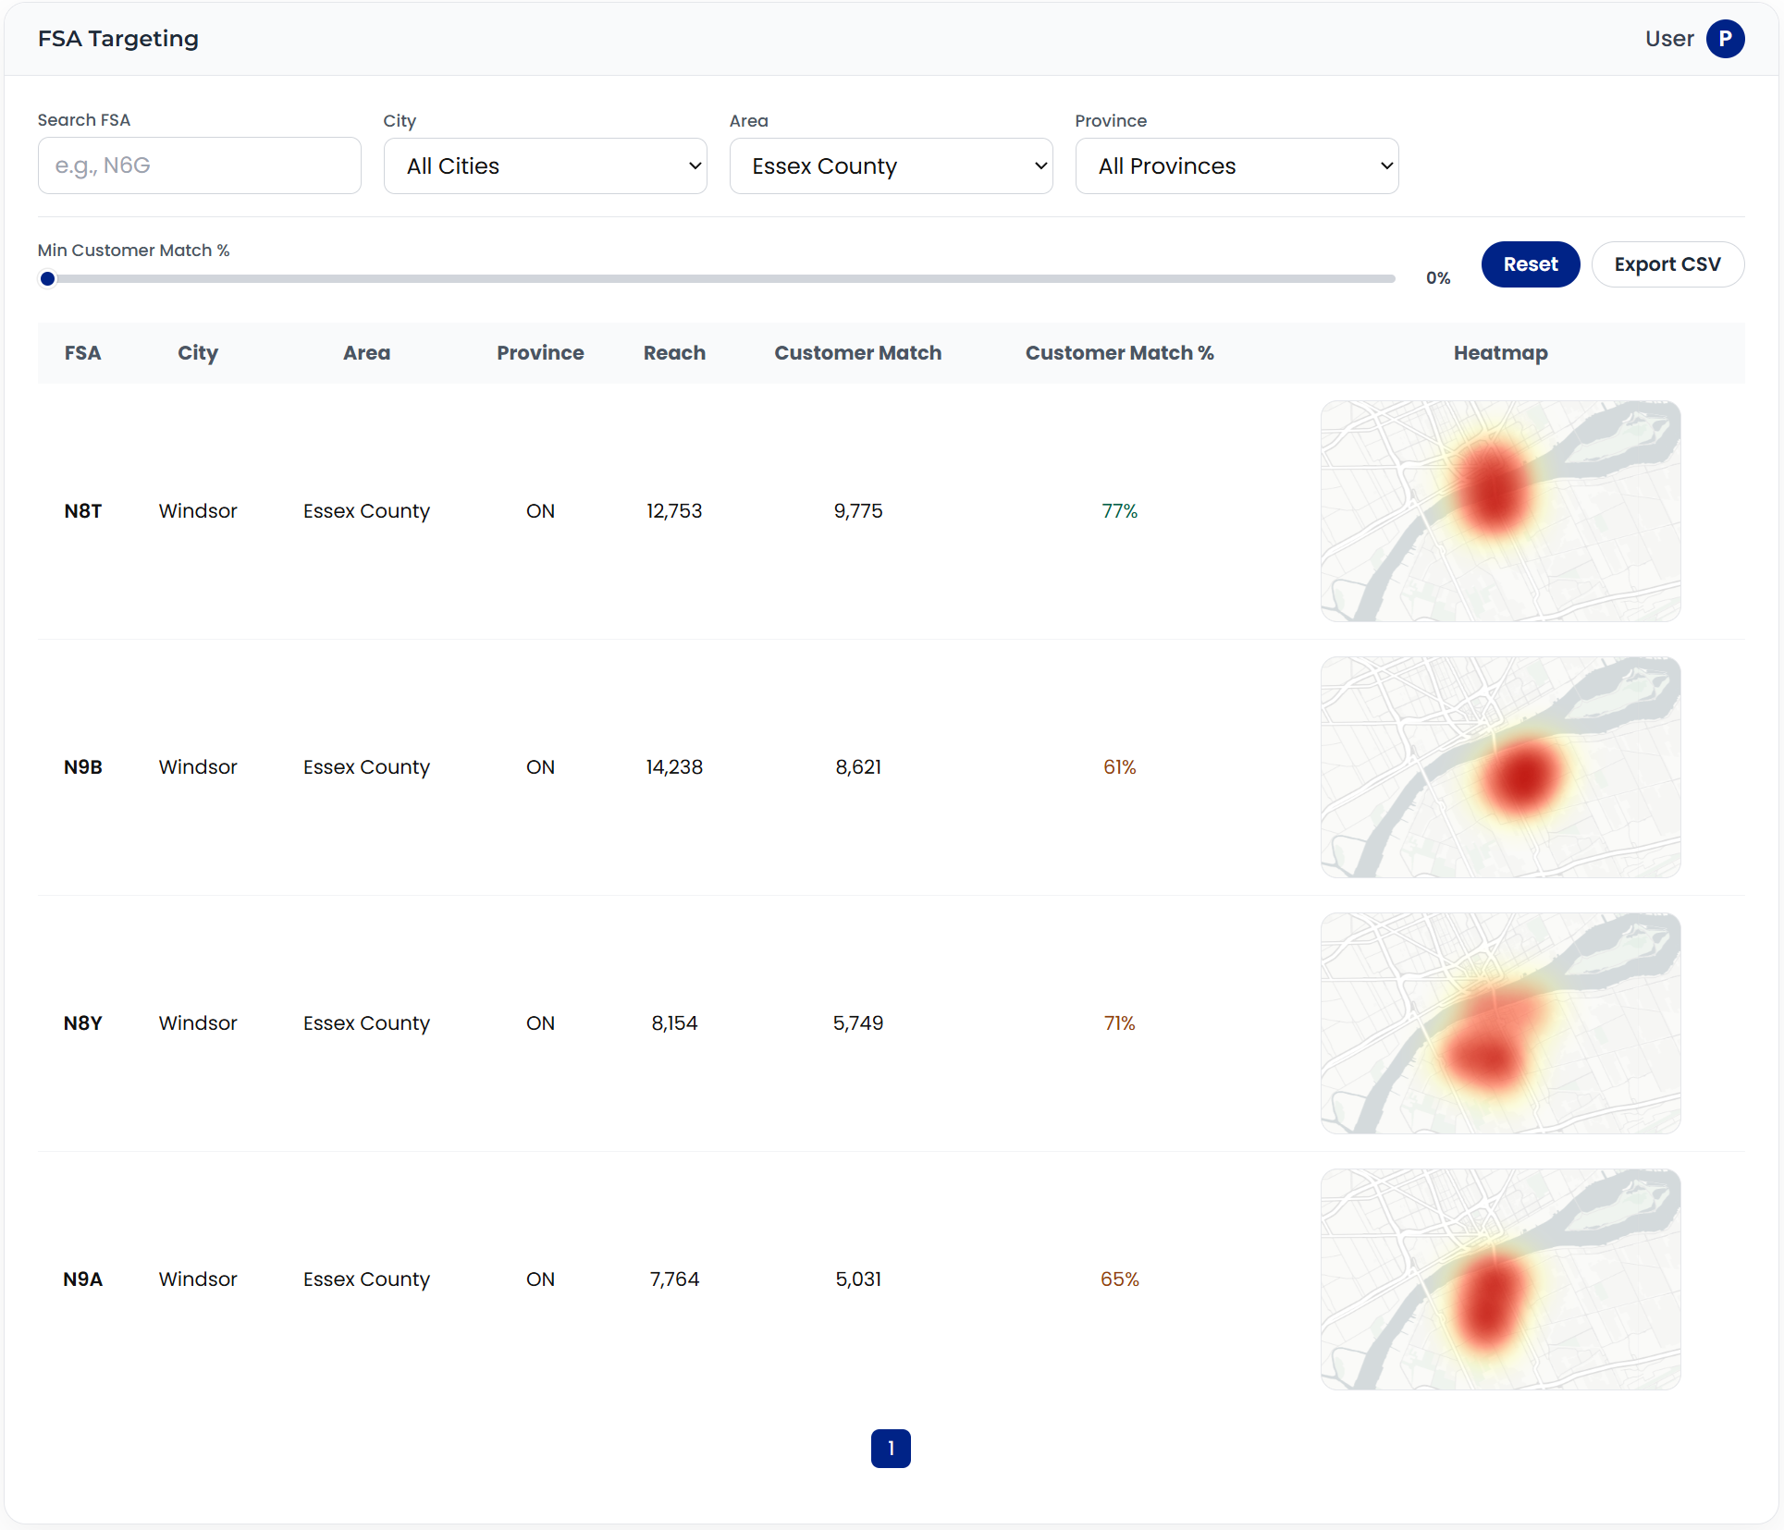This screenshot has height=1530, width=1784.
Task: Click the Reset button
Action: [1530, 264]
